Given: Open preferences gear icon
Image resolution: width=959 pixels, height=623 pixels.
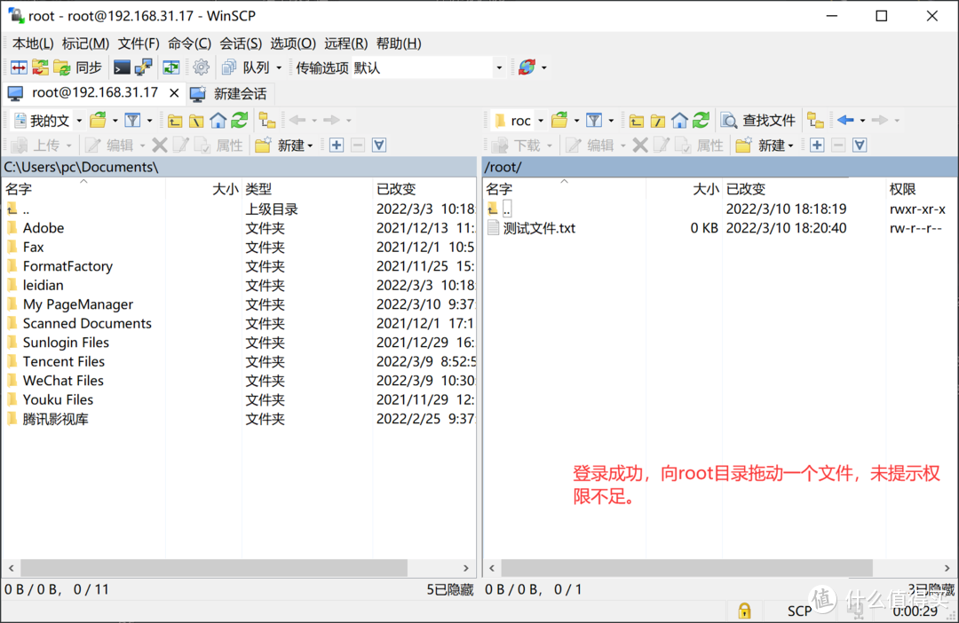Looking at the screenshot, I should pyautogui.click(x=201, y=67).
